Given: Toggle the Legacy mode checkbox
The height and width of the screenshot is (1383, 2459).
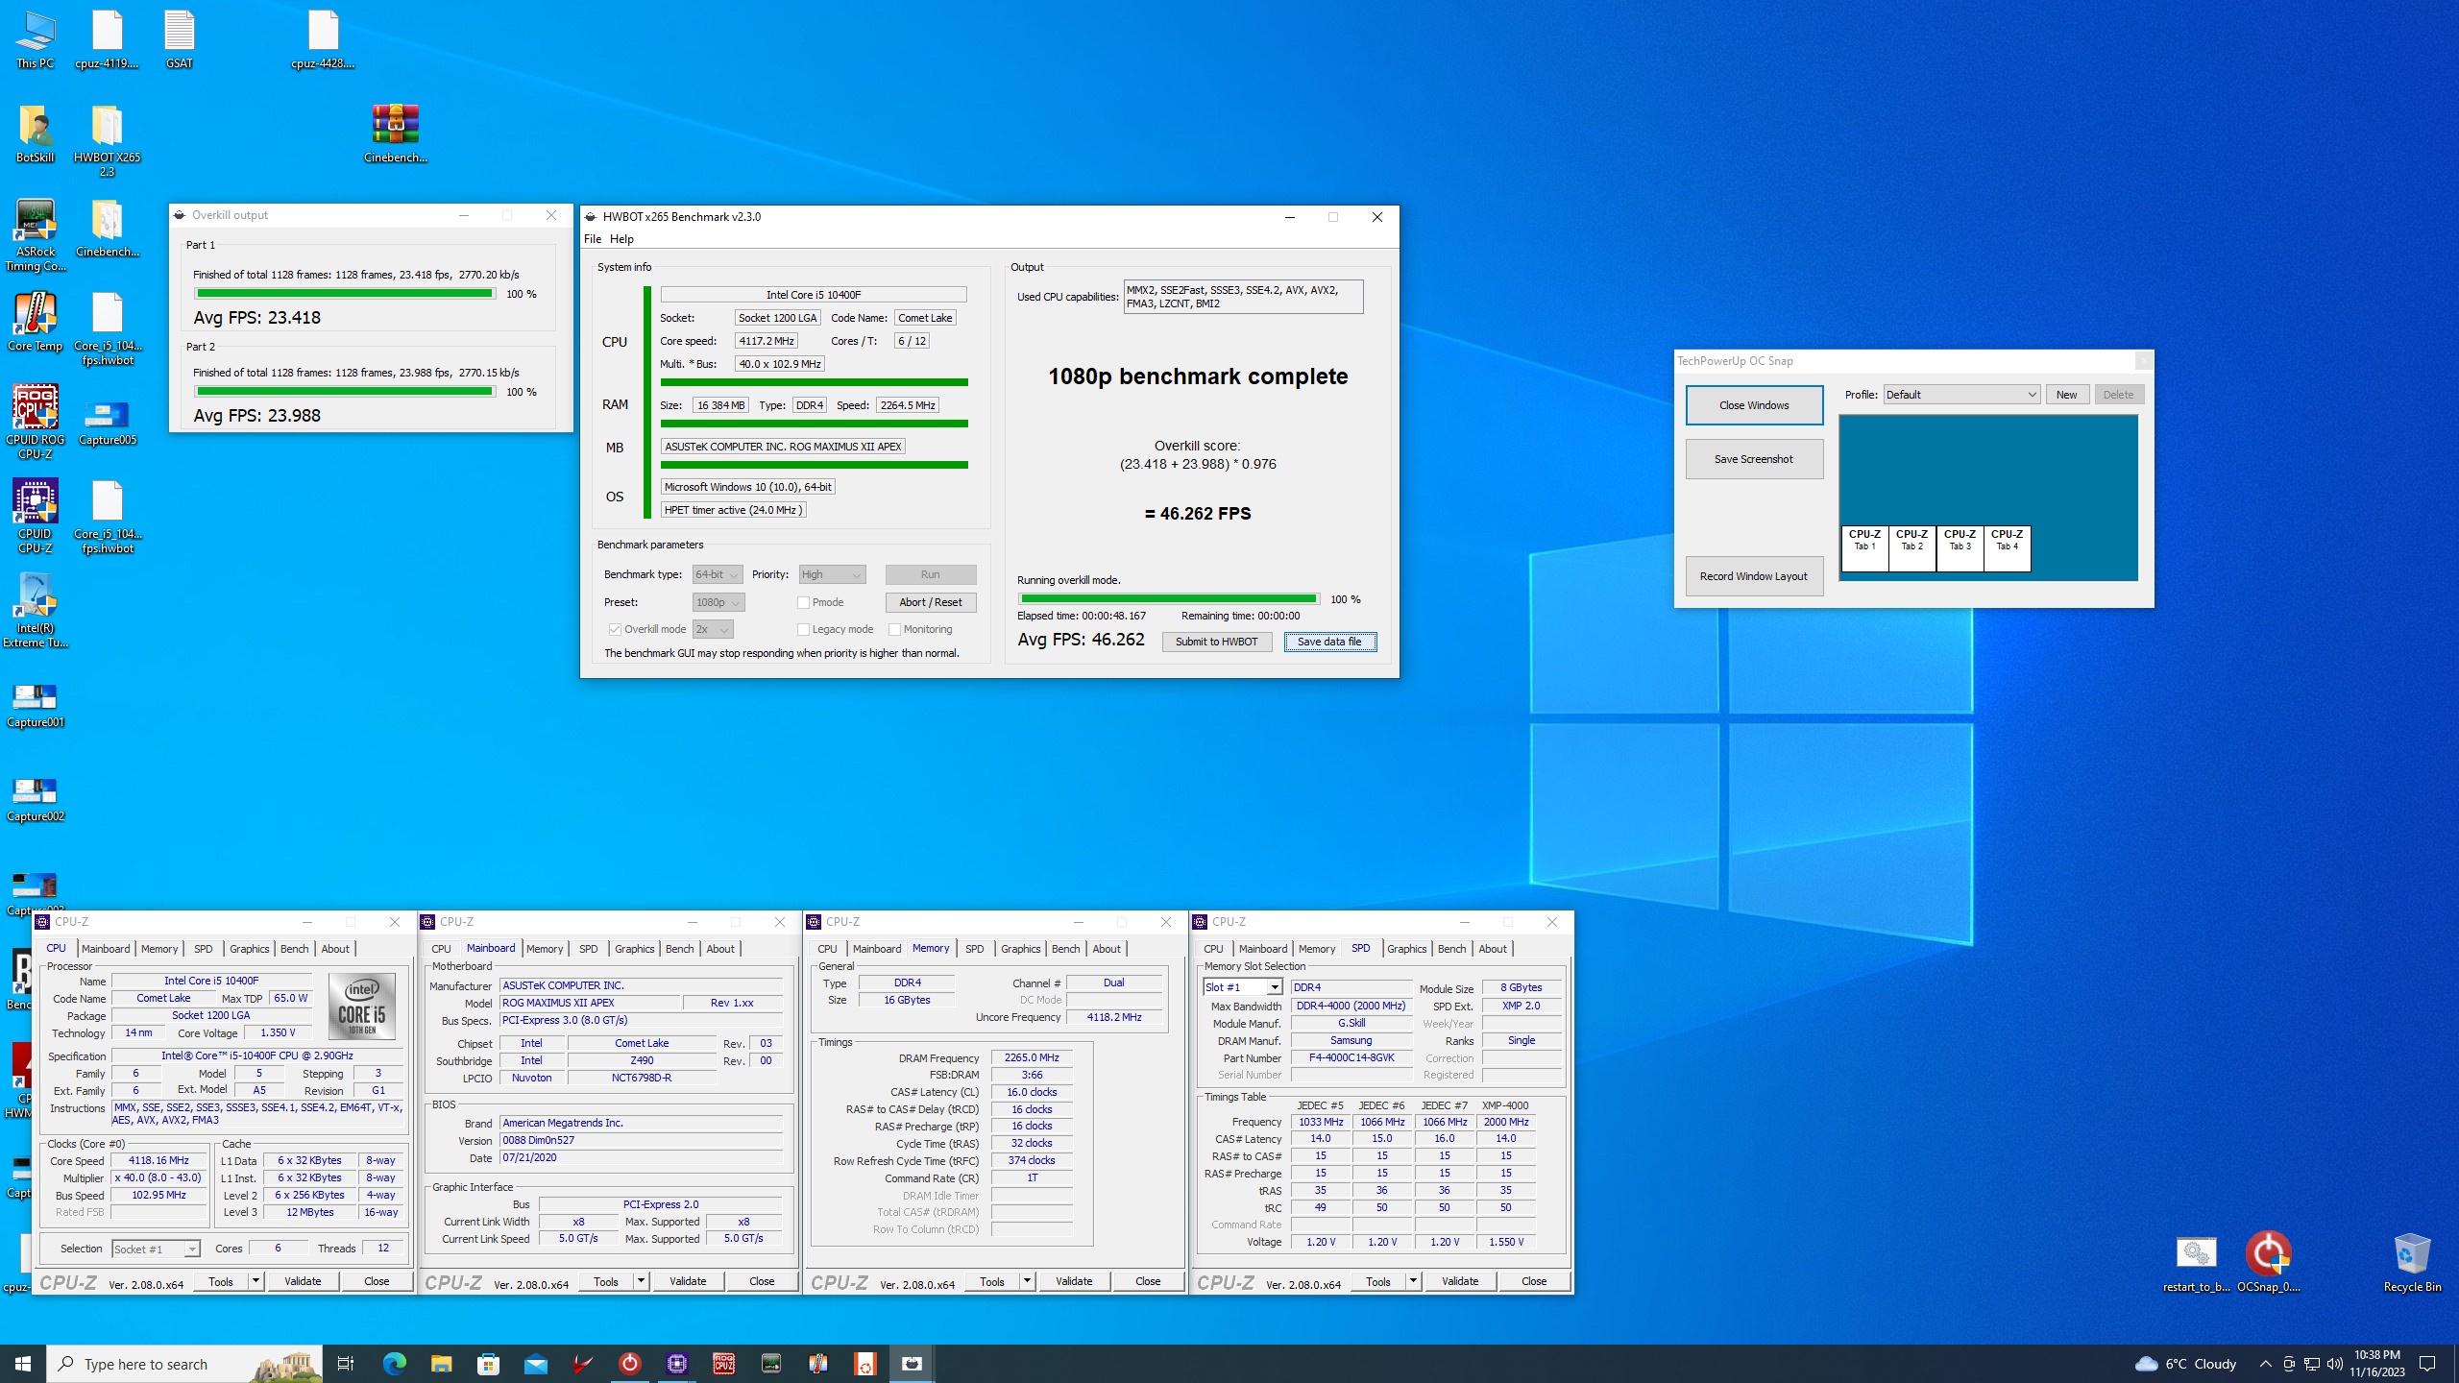Looking at the screenshot, I should [x=803, y=629].
